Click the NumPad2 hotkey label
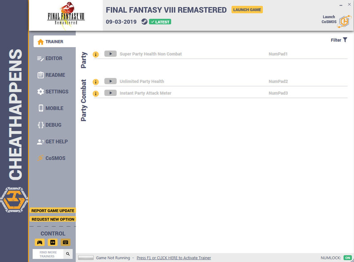354x262 pixels. (x=278, y=81)
